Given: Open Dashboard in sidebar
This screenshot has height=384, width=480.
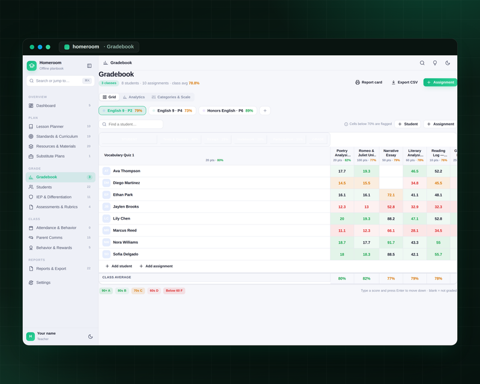Looking at the screenshot, I should tap(61, 106).
